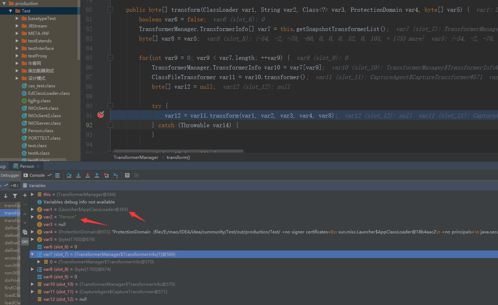This screenshot has width=498, height=305.
Task: Add a new watch with the plus icon
Action: 25,195
